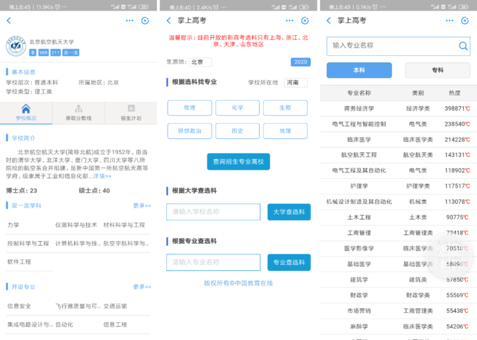Open 更多>> beside 开设专业
The image size is (477, 340).
[x=142, y=287]
